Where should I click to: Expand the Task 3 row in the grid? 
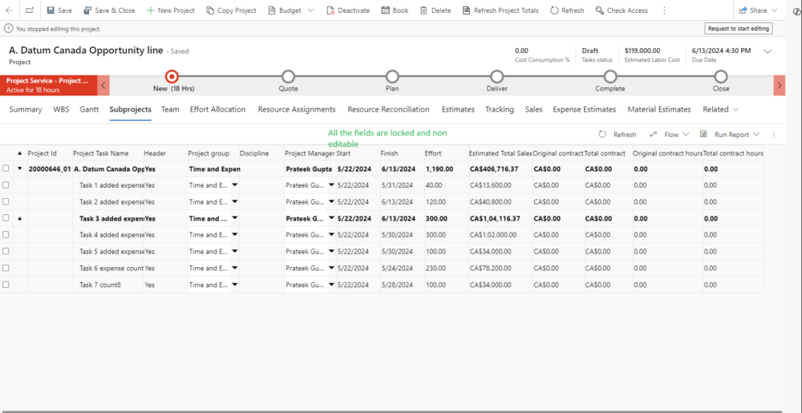(19, 218)
